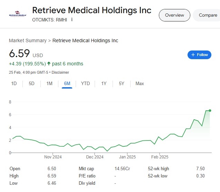The height and width of the screenshot is (192, 220).
Task: Click the Dec 2024 axis label
Action: tap(95, 157)
